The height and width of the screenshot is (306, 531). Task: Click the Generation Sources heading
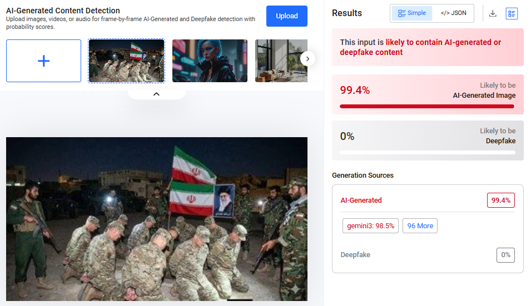point(363,175)
